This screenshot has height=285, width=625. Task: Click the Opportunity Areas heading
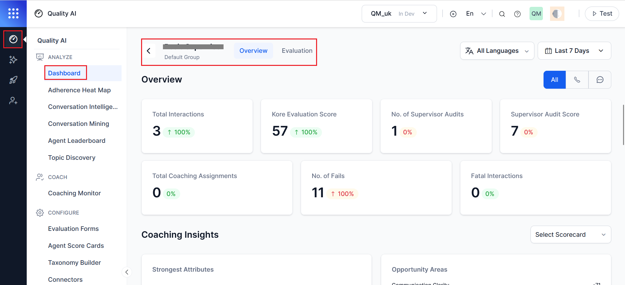[419, 269]
